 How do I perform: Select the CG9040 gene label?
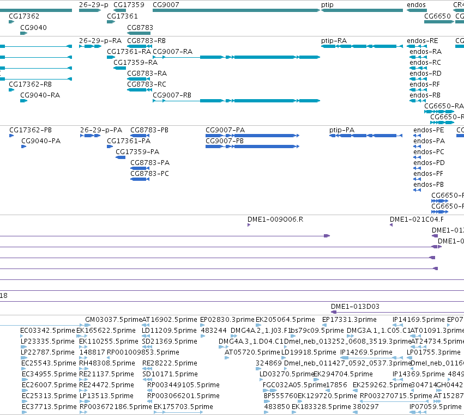pyautogui.click(x=33, y=28)
